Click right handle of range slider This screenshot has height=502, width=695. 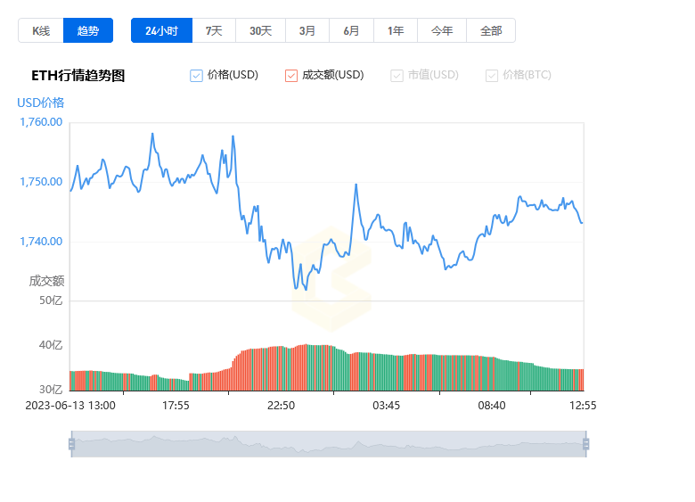click(586, 444)
